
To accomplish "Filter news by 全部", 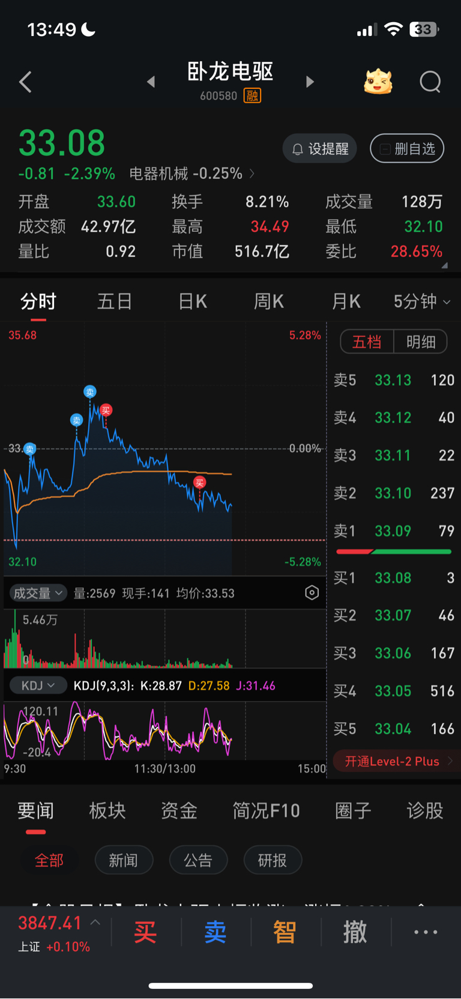I will [x=49, y=861].
